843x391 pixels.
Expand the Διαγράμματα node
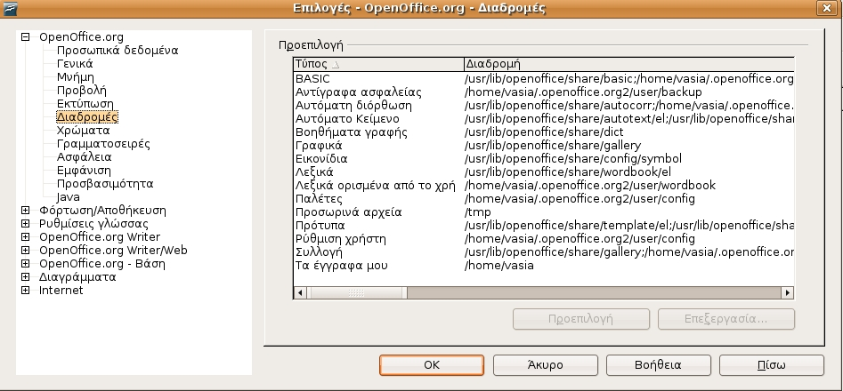pos(25,276)
